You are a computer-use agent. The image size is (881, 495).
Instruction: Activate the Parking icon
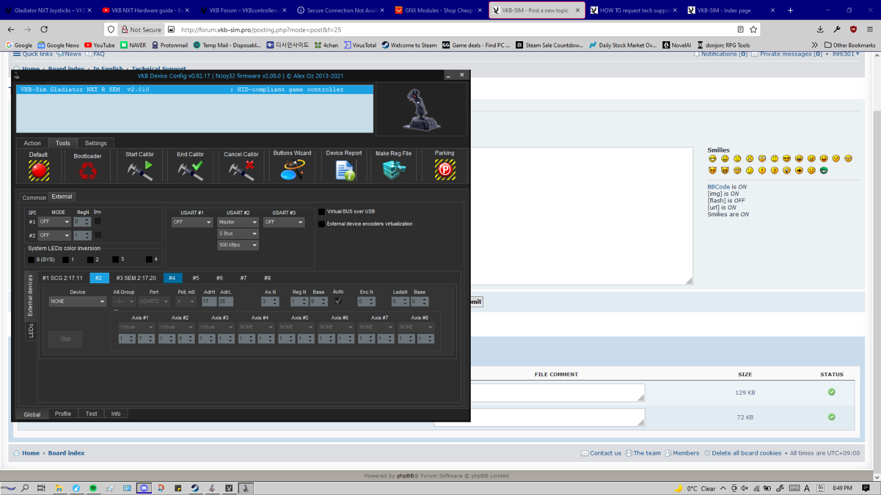coord(445,169)
